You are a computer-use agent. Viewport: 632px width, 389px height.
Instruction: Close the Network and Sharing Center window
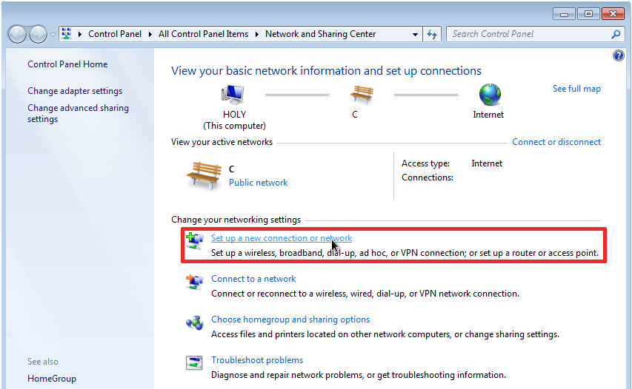point(613,14)
